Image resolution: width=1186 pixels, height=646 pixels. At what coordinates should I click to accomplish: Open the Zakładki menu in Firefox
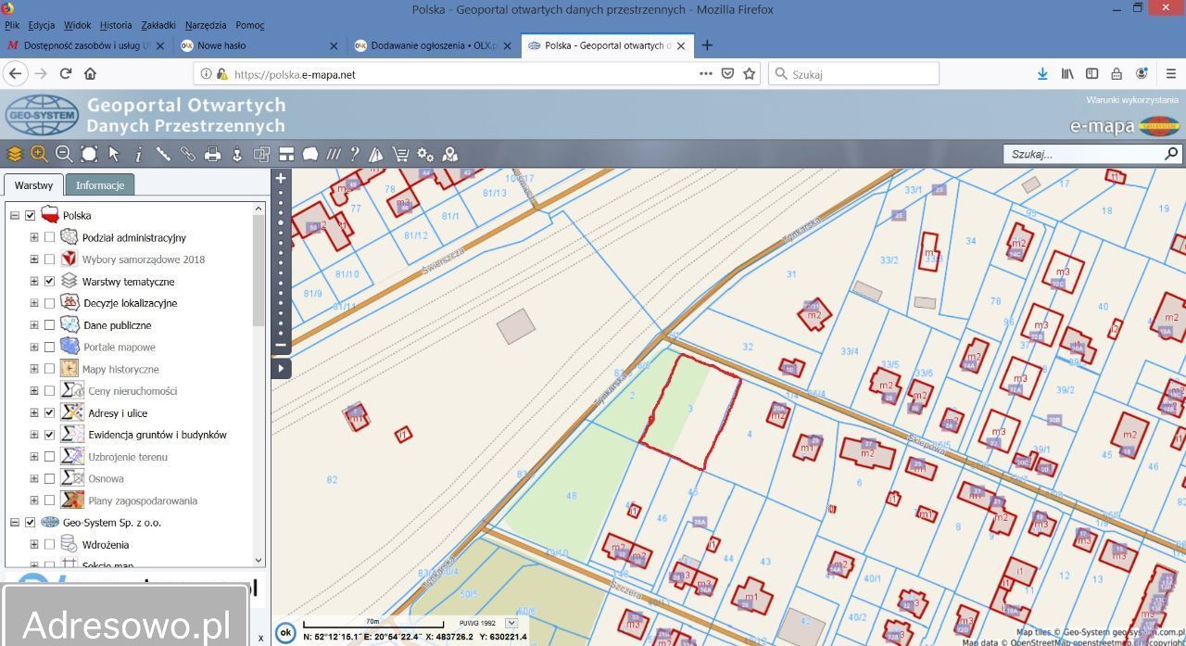click(x=158, y=25)
